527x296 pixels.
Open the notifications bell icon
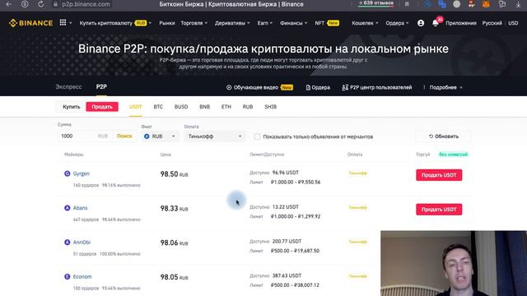pyautogui.click(x=436, y=23)
